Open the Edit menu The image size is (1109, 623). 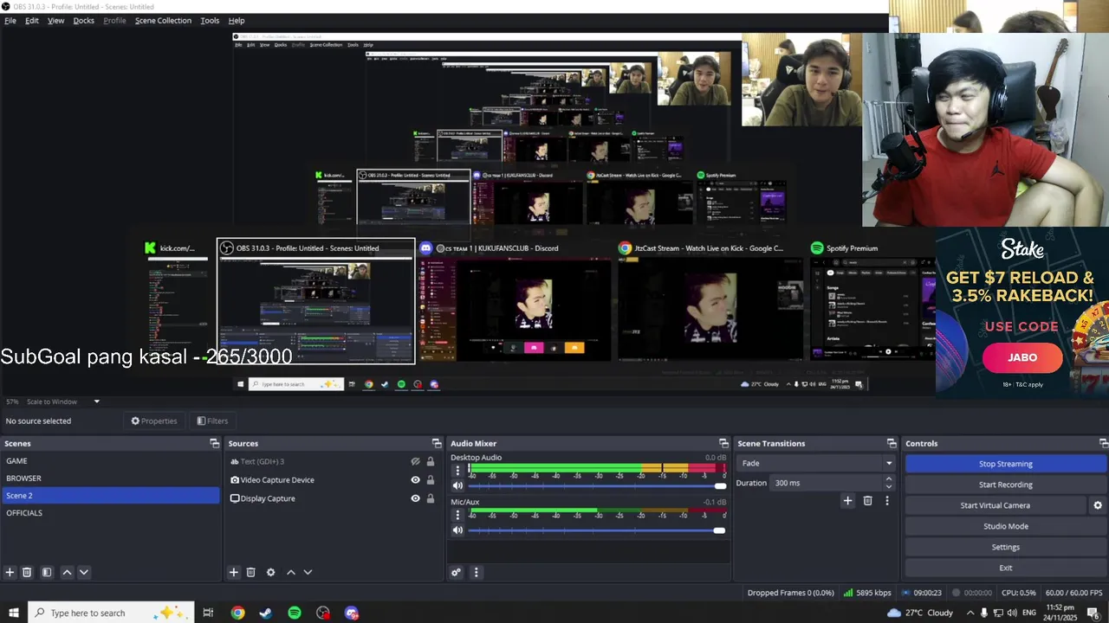32,20
